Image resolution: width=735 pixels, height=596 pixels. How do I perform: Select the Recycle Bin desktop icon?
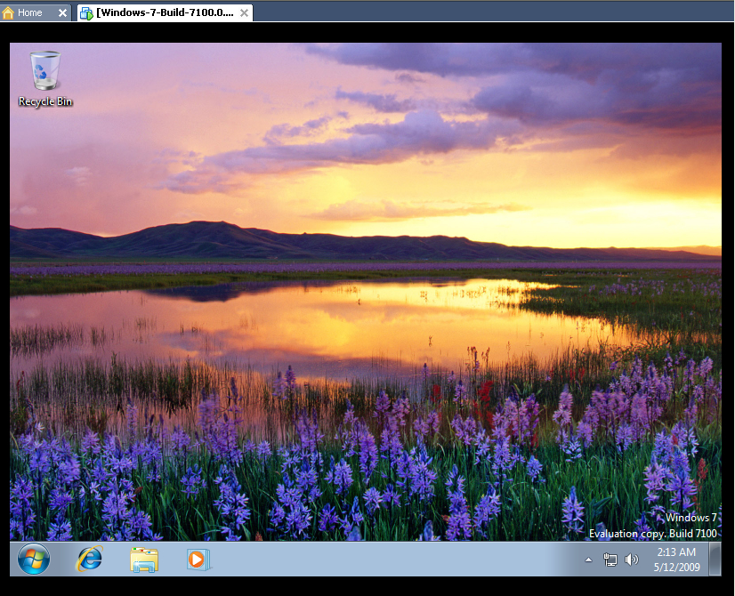tap(45, 78)
